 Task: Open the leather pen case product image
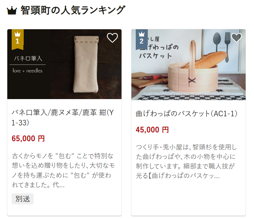64,64
